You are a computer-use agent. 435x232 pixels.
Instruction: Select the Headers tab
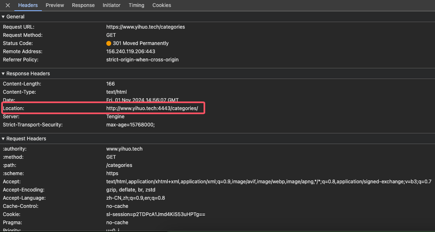click(28, 5)
